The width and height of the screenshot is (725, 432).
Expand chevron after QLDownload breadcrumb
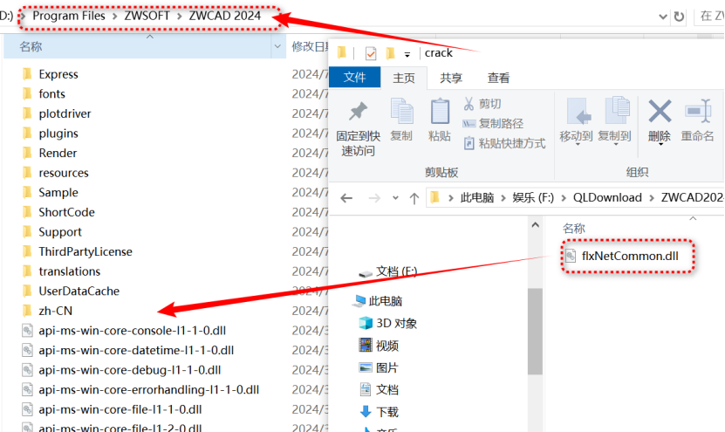pyautogui.click(x=652, y=198)
